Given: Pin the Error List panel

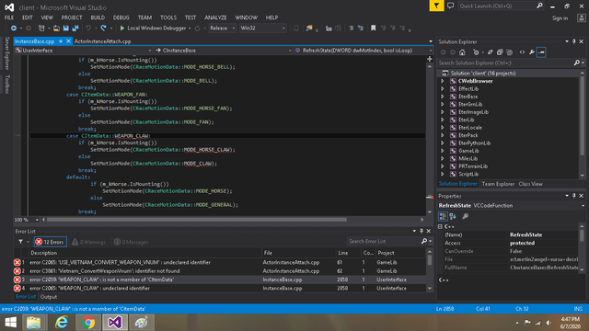Looking at the screenshot, I should pos(422,231).
